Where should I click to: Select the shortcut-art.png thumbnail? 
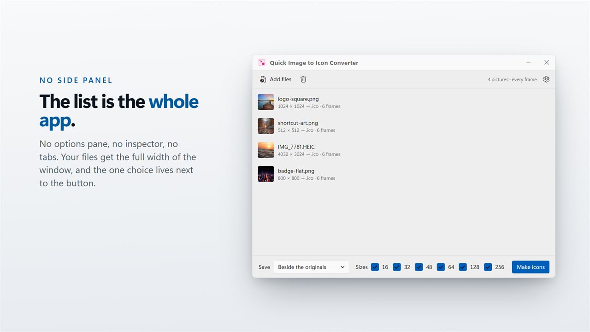[x=266, y=126]
